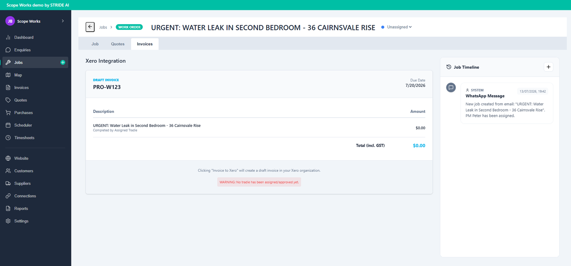Click the job title heading
The width and height of the screenshot is (571, 266).
263,28
